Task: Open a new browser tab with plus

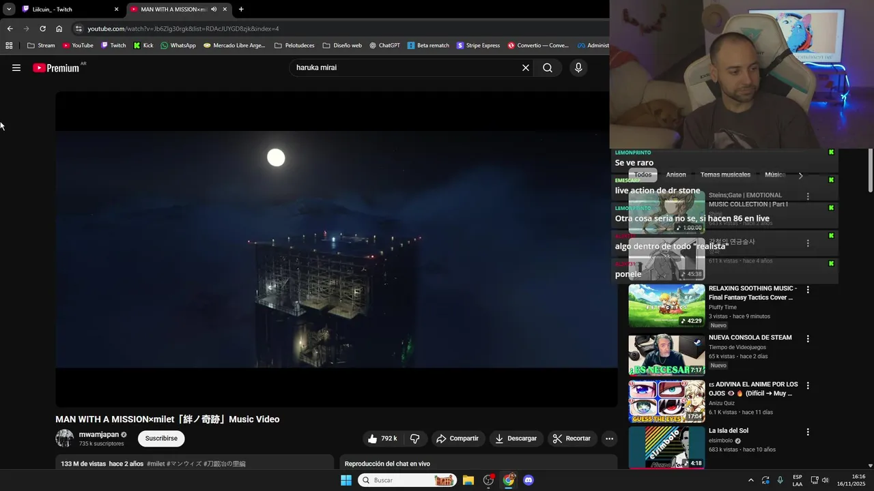Action: tap(241, 10)
